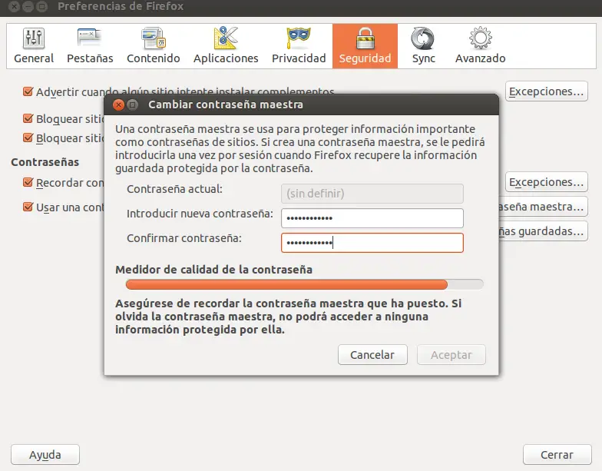Click the Medidor de calidad de la contraseña label
The width and height of the screenshot is (602, 471).
point(213,270)
